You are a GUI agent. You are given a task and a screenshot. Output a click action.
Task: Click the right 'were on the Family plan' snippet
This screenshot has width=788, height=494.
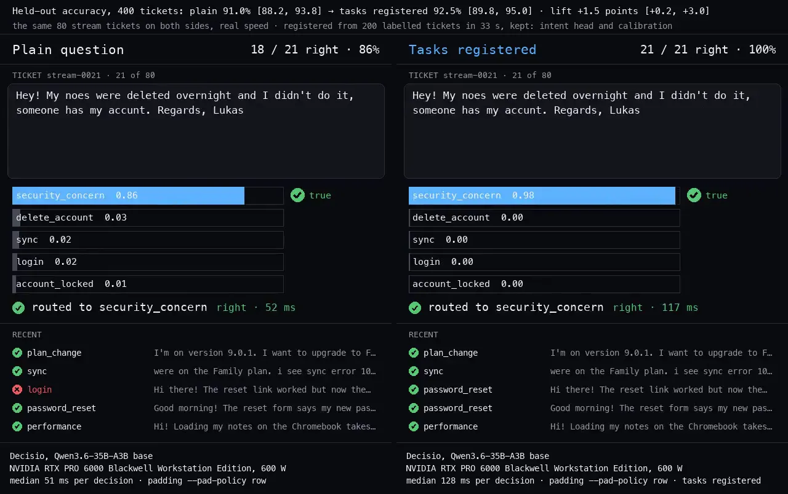661,371
